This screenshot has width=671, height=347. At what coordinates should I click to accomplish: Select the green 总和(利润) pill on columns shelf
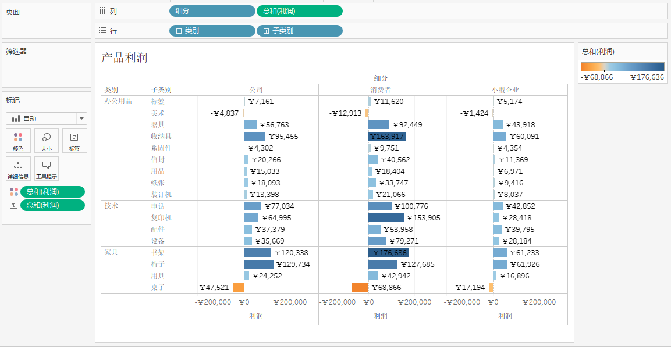coord(299,11)
